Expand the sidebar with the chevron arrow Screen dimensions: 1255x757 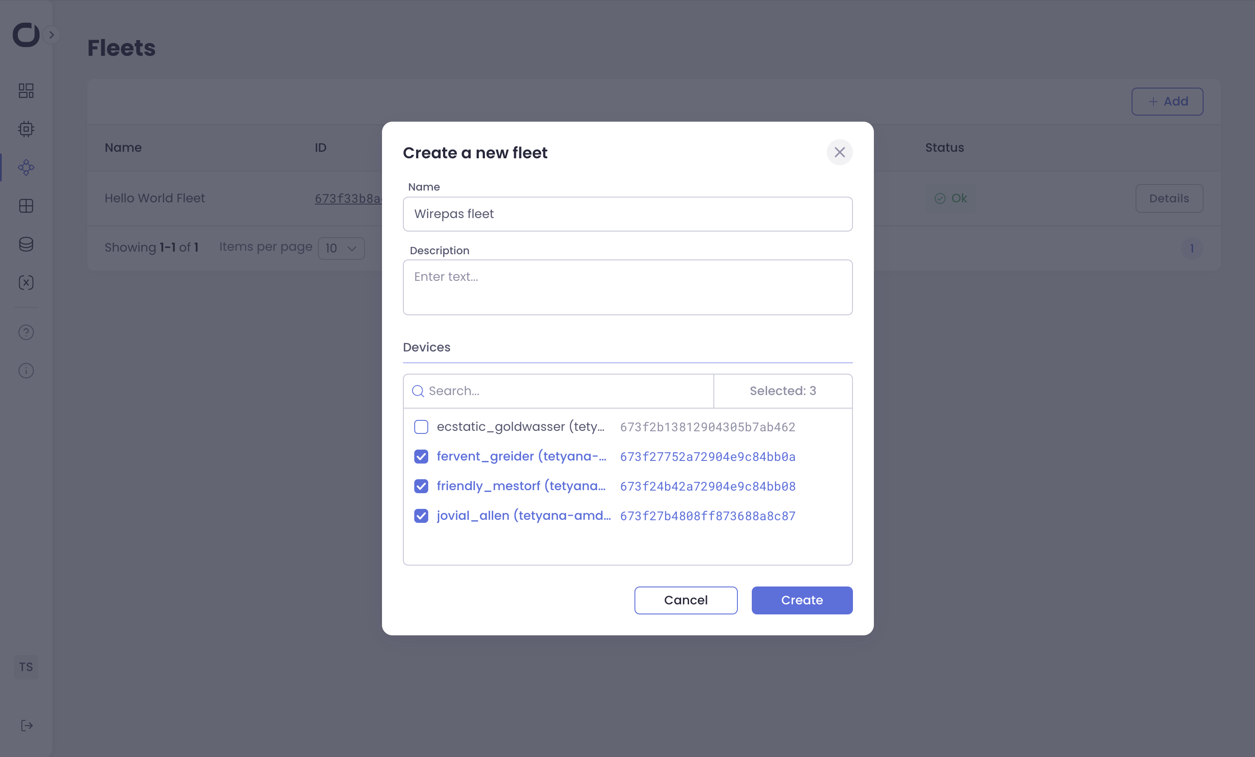pos(51,34)
